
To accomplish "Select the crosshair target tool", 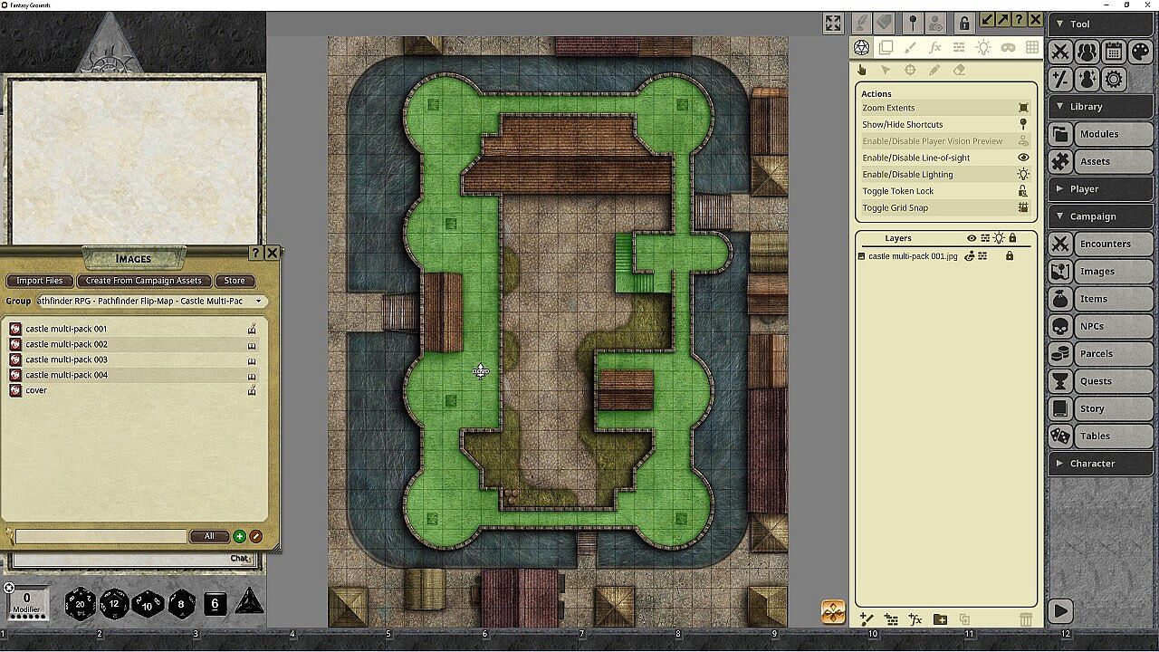I will point(910,70).
